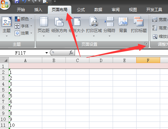Viewport: 168px width, 129px height.
Task: Switch to the 视图 tab
Action: (133, 10)
